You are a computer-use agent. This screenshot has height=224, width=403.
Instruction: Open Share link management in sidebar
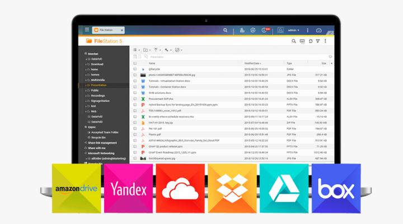point(102,143)
